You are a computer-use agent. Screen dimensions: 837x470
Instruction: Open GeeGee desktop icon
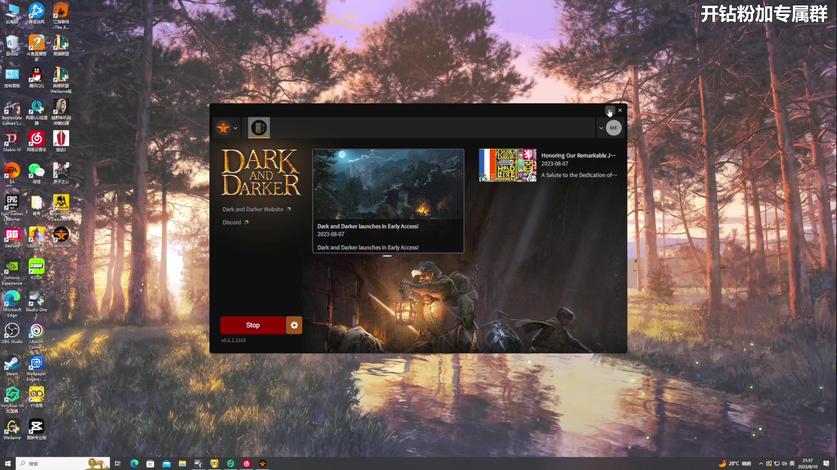coord(12,238)
